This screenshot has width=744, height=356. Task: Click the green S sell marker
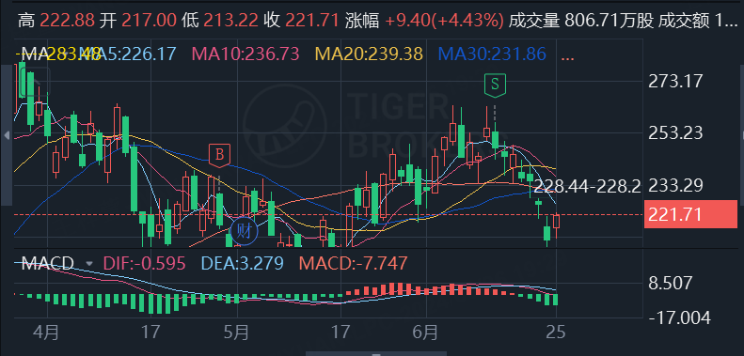click(495, 85)
